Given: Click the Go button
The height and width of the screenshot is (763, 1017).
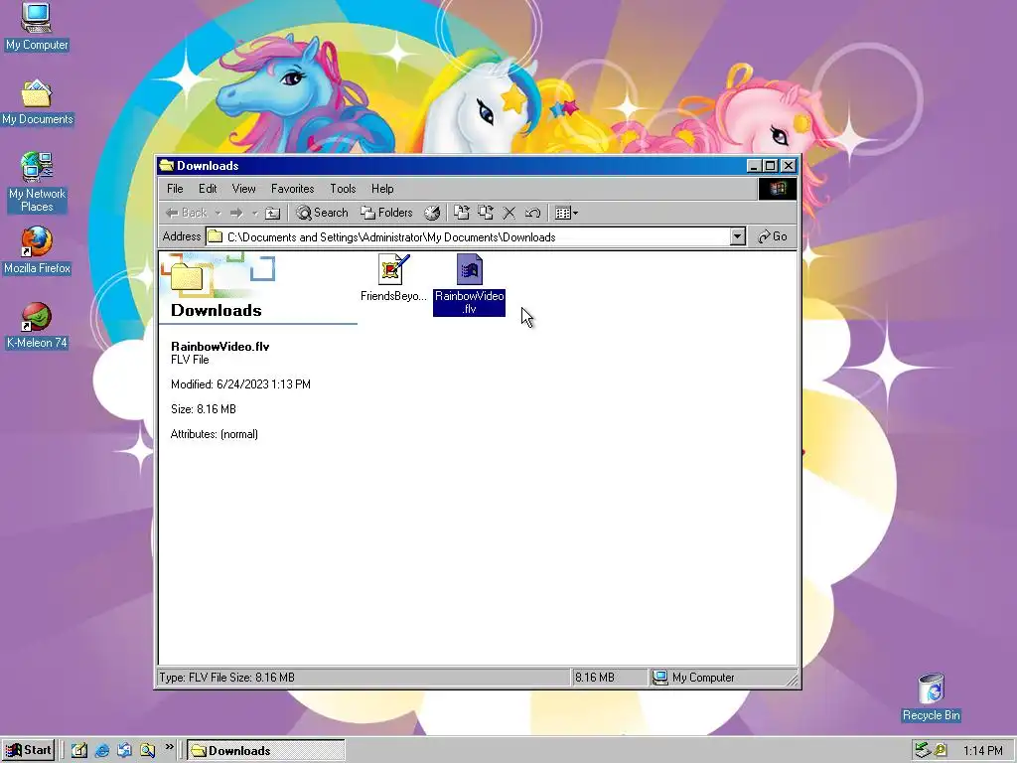Looking at the screenshot, I should point(773,237).
